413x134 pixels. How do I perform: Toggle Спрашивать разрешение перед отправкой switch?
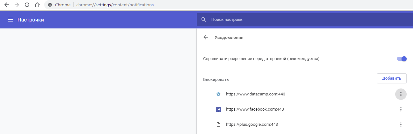pyautogui.click(x=402, y=59)
